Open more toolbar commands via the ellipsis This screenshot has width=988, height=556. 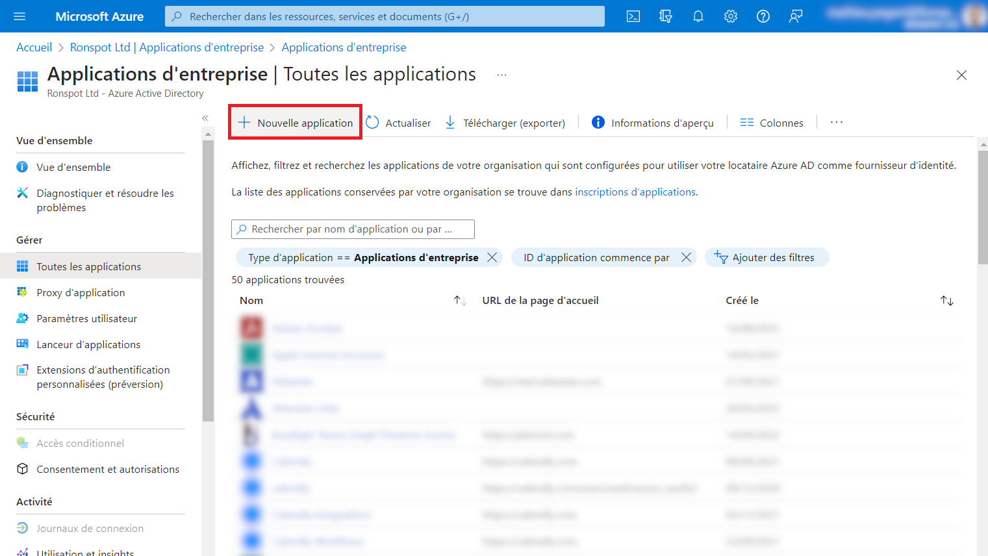pos(836,122)
